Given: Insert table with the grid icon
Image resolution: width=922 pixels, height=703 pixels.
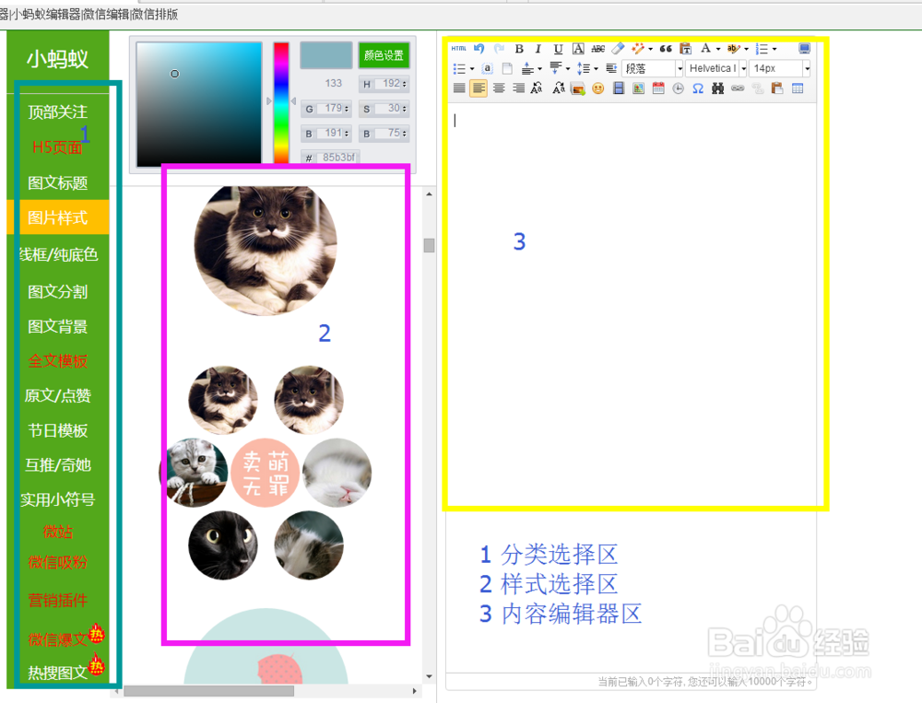Looking at the screenshot, I should (x=798, y=88).
